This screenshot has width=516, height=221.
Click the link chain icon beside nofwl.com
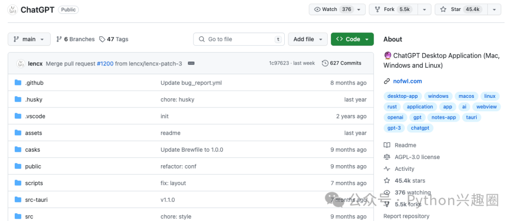coord(387,81)
